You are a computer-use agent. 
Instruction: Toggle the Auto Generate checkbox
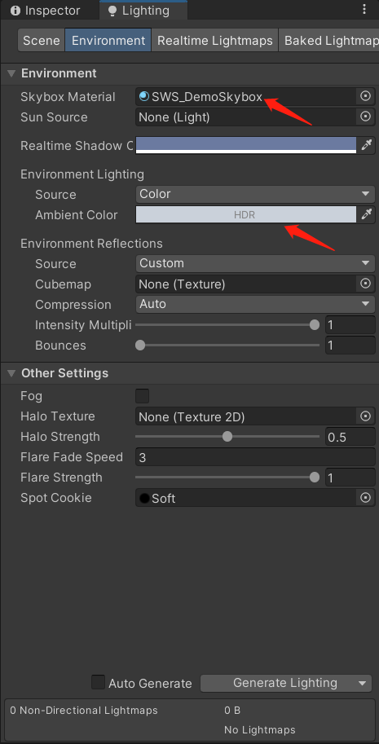point(98,682)
